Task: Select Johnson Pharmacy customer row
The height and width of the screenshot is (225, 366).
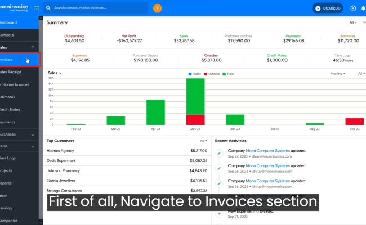Action: [x=127, y=170]
